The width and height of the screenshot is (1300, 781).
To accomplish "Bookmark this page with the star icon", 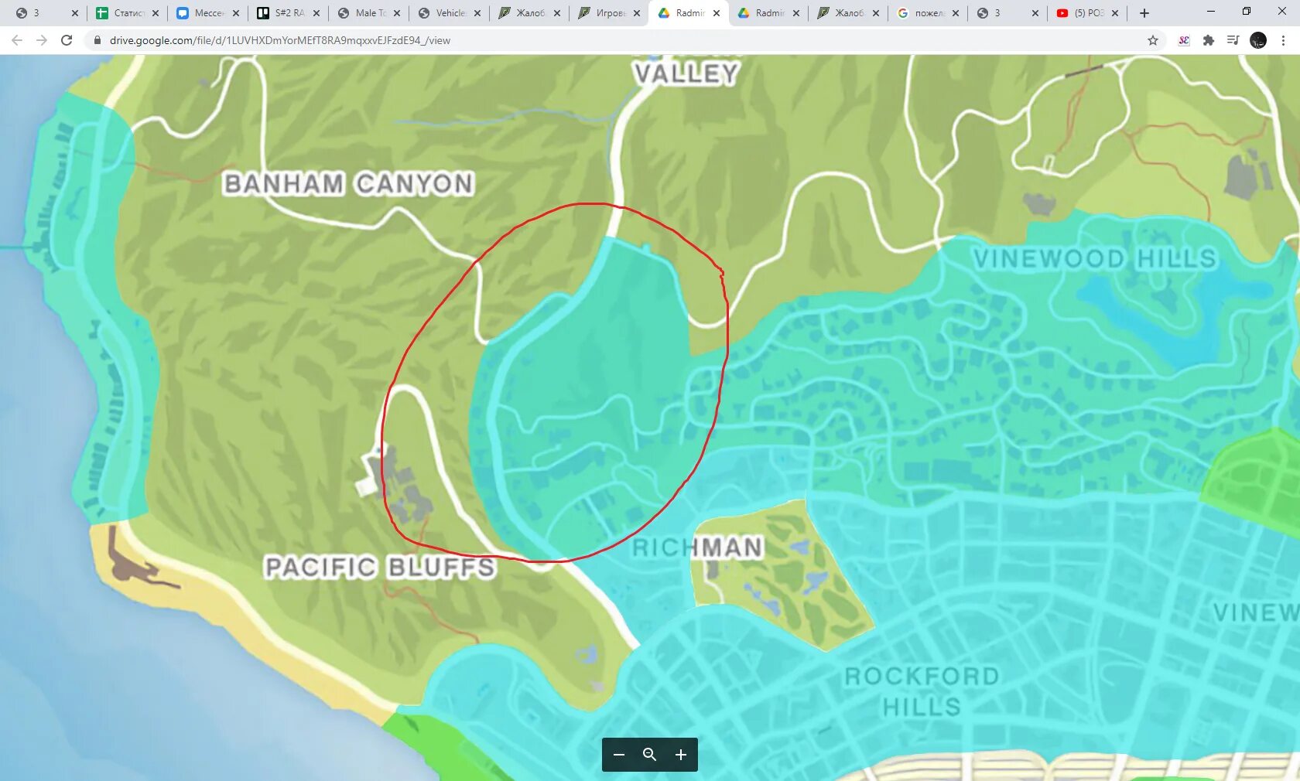I will point(1153,40).
